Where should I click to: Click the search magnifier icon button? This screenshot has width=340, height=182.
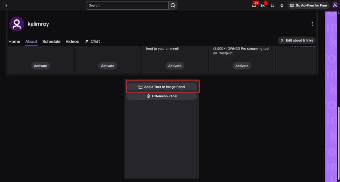click(x=173, y=5)
